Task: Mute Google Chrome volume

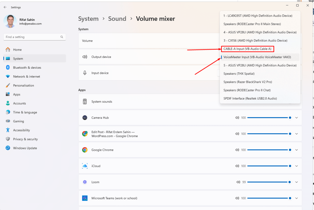Action: [x=237, y=150]
